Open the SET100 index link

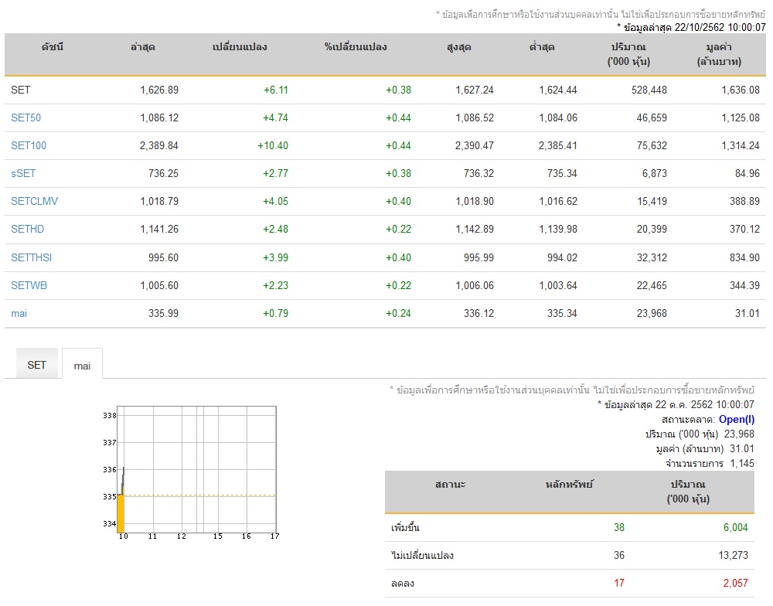29,145
